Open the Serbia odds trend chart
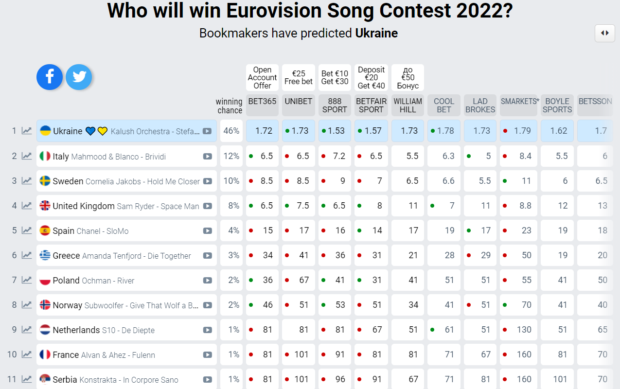This screenshot has height=389, width=620. tap(27, 380)
